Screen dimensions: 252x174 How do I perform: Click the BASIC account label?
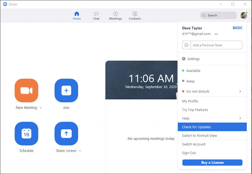point(238,28)
